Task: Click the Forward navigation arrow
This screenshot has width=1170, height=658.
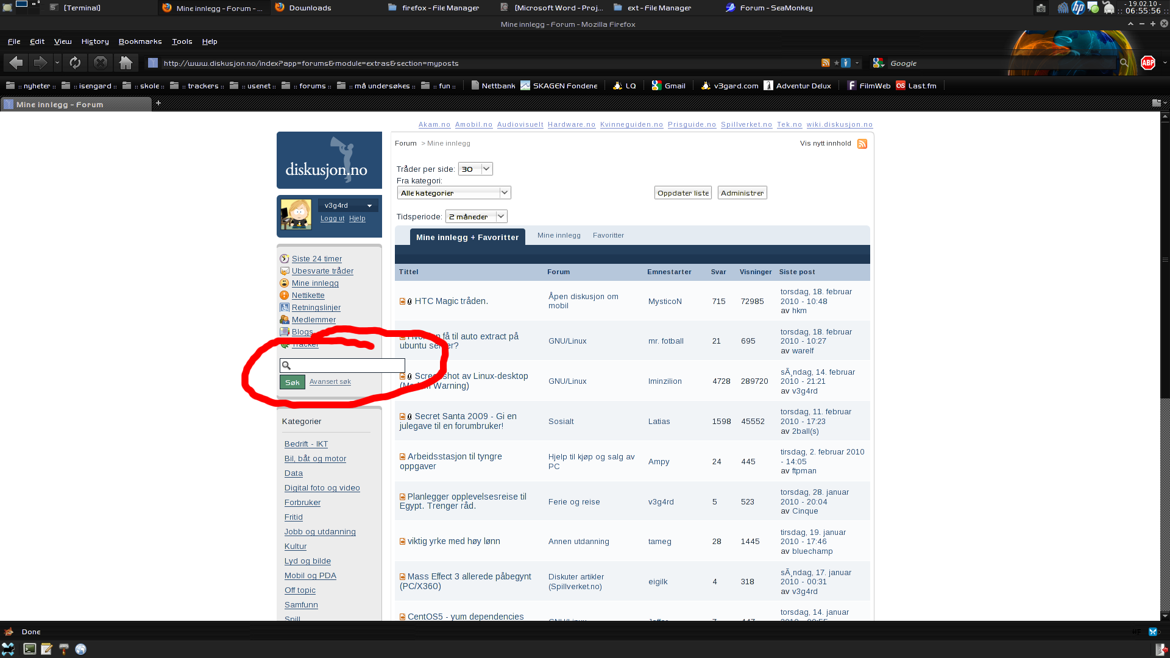Action: [40, 63]
